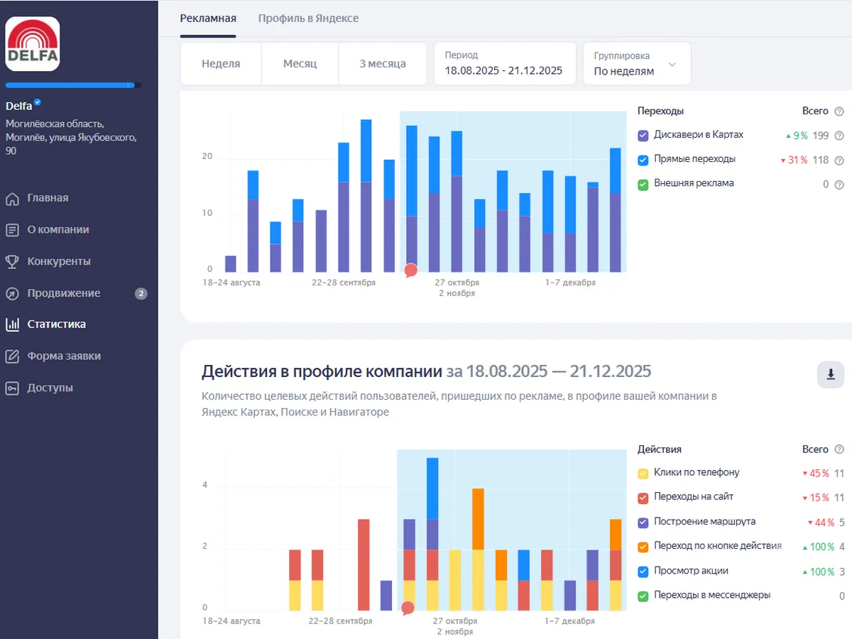Image resolution: width=852 pixels, height=639 pixels.
Task: Expand the Группировка По неделям dropdown
Action: pos(636,64)
